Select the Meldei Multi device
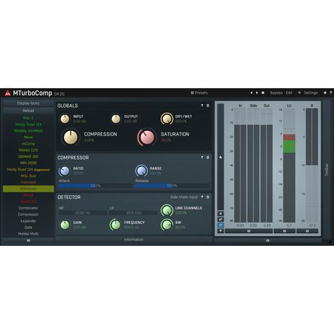Screen dimensions: 334x334 click(x=28, y=234)
